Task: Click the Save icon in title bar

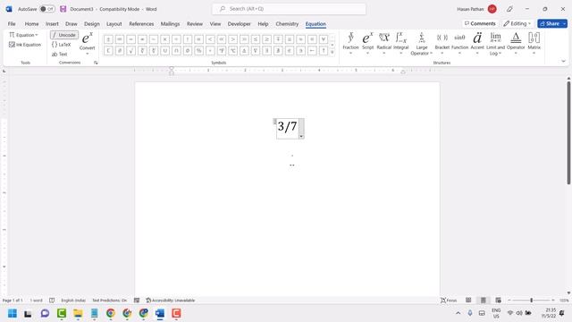Action: [63, 9]
